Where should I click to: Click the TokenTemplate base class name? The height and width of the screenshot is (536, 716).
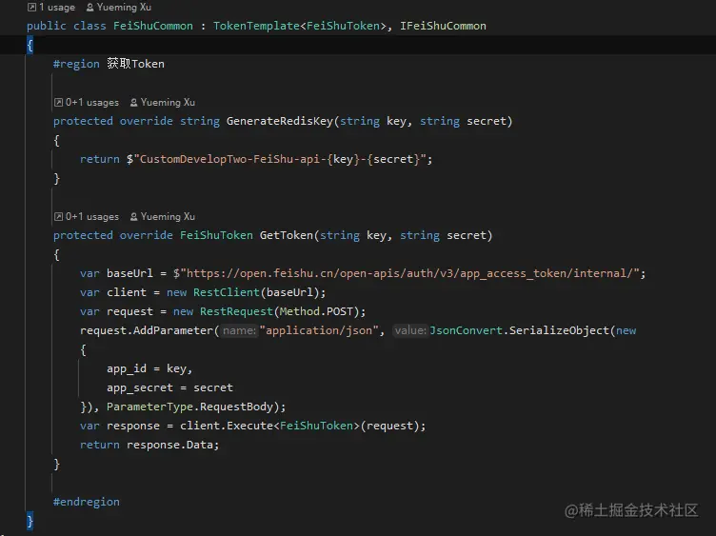(256, 26)
